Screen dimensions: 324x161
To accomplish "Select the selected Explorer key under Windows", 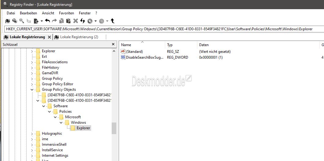I will coord(83,128).
